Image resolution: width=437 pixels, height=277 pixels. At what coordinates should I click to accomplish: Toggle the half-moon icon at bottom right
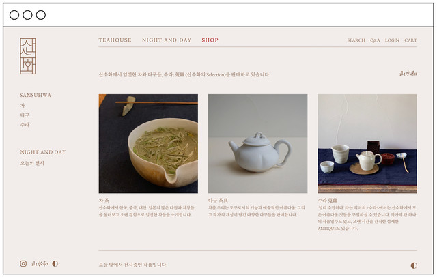pyautogui.click(x=414, y=265)
